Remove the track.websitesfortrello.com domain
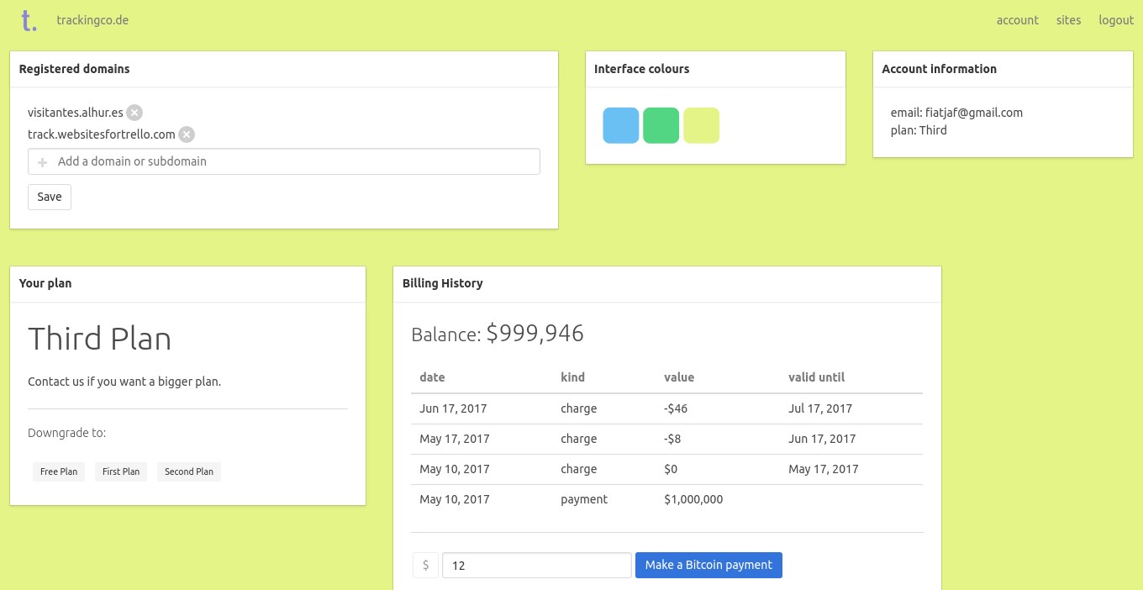Image resolution: width=1143 pixels, height=590 pixels. tap(187, 134)
